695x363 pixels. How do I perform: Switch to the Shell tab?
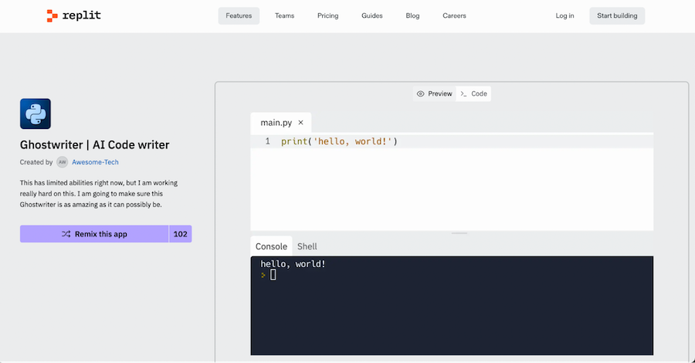coord(307,246)
